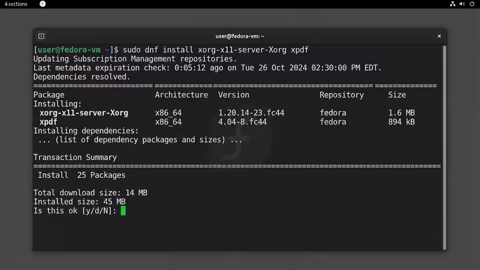Click 'Dependencies resolved.' line
Viewport: 480px width, 270px height.
pos(82,77)
